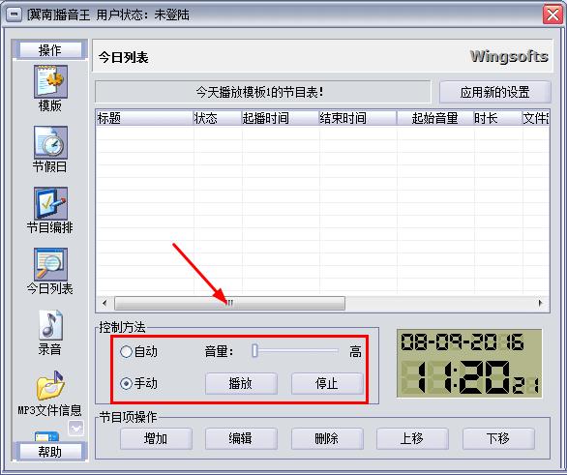The image size is (567, 475).
Task: Expand the 操作 sidebar header
Action: point(50,50)
